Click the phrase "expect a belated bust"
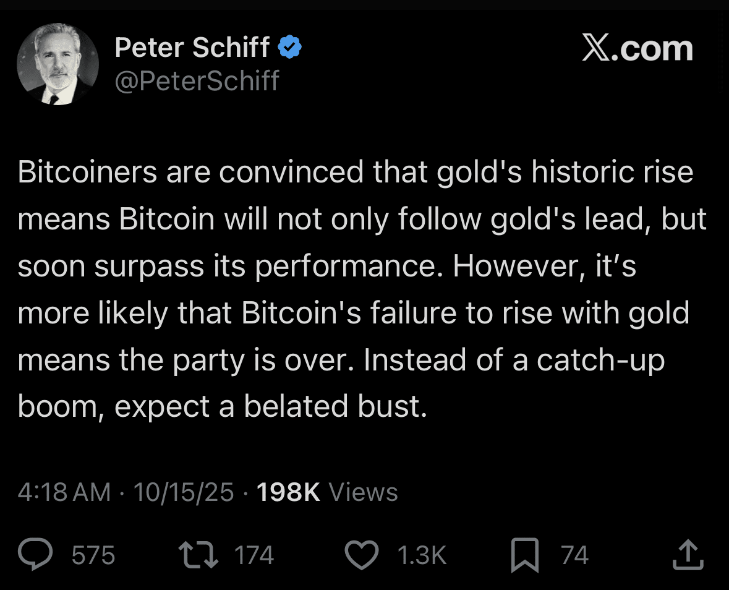This screenshot has width=729, height=590. 270,406
